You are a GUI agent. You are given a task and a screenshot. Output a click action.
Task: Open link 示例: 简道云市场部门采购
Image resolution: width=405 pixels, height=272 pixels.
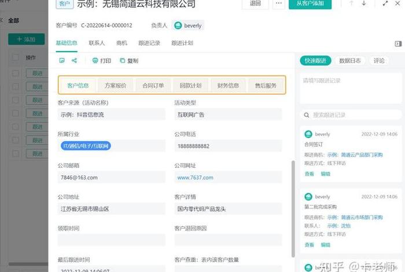(355, 218)
